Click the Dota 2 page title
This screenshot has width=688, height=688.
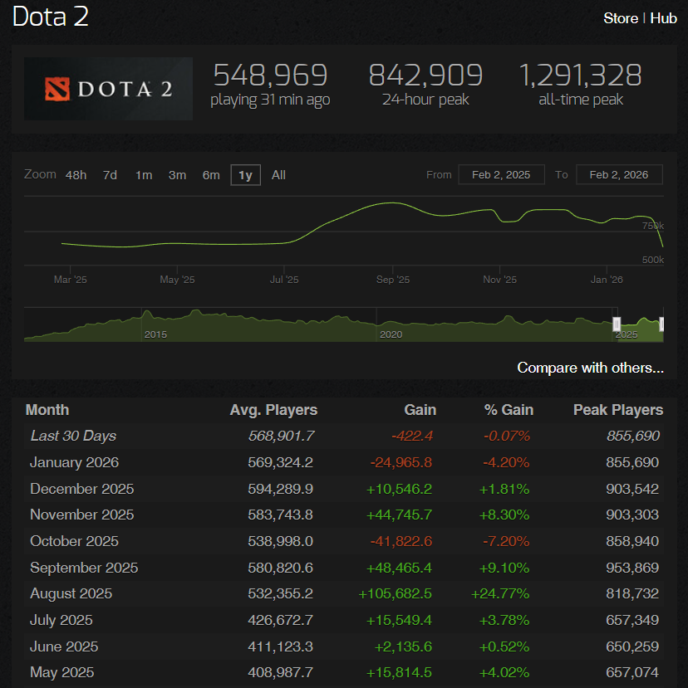[50, 17]
